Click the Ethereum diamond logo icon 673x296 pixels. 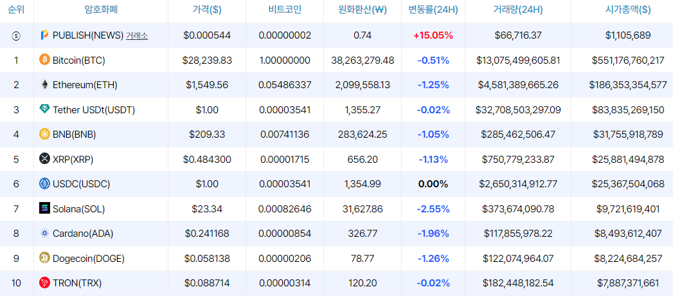point(44,85)
